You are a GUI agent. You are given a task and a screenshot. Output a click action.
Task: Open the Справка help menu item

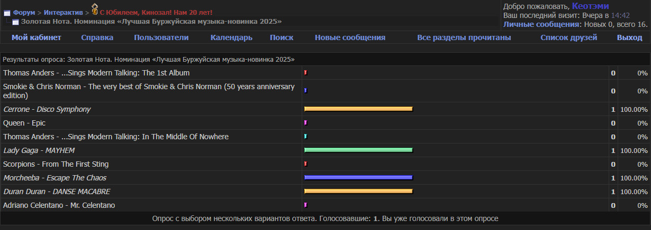[x=97, y=37]
